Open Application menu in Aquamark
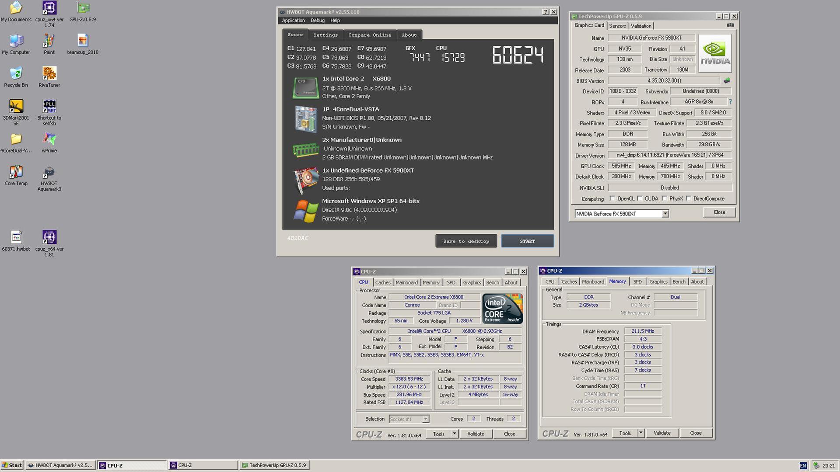 (x=293, y=21)
